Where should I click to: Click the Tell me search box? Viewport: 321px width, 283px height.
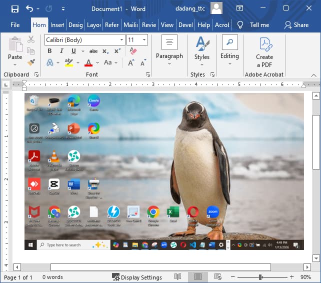pyautogui.click(x=253, y=24)
